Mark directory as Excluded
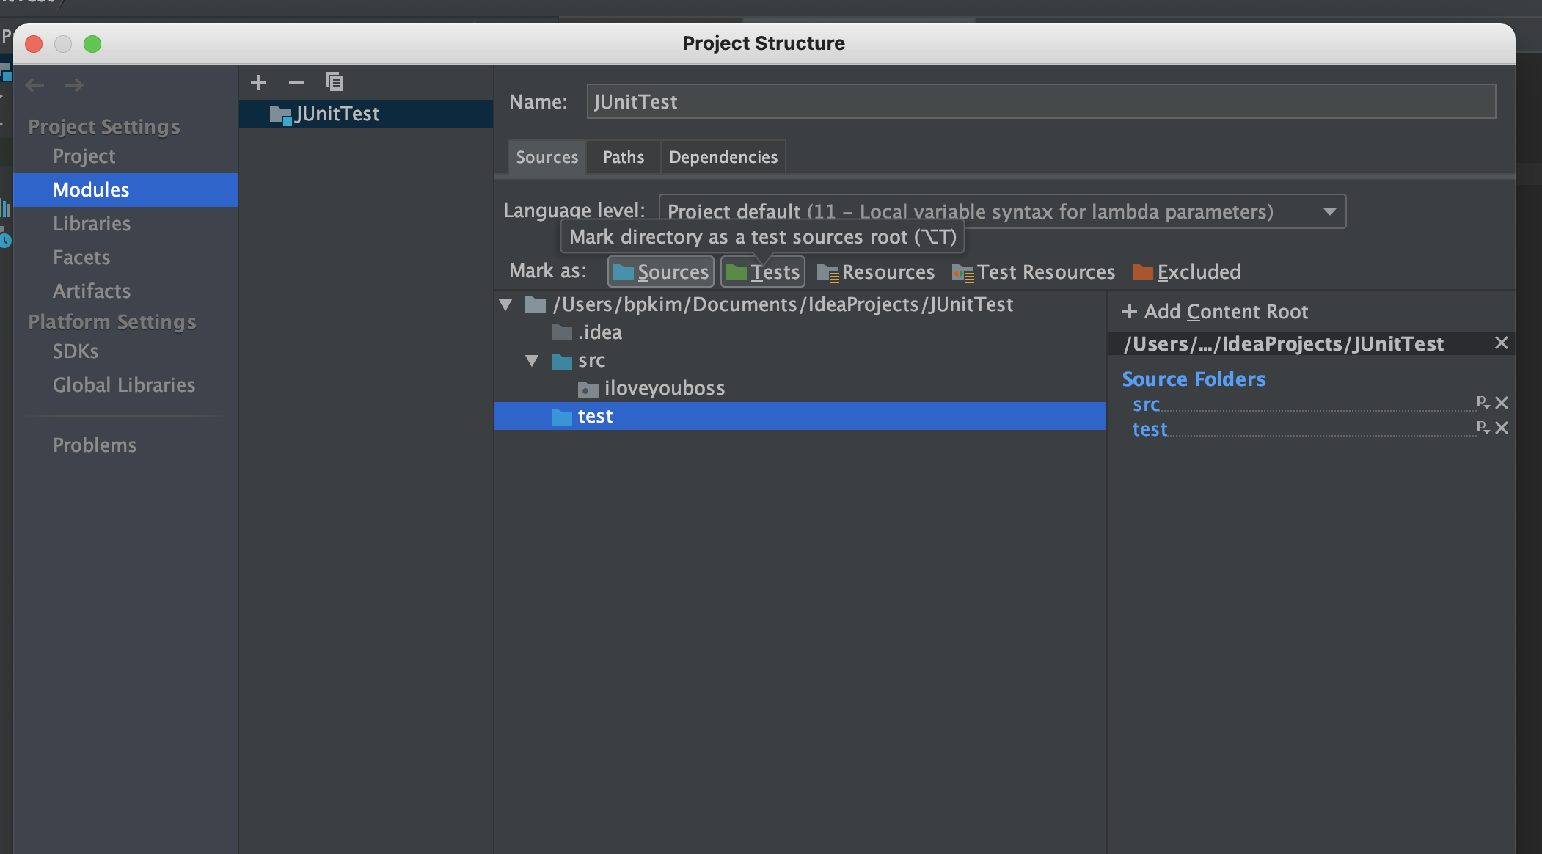 pos(1186,272)
